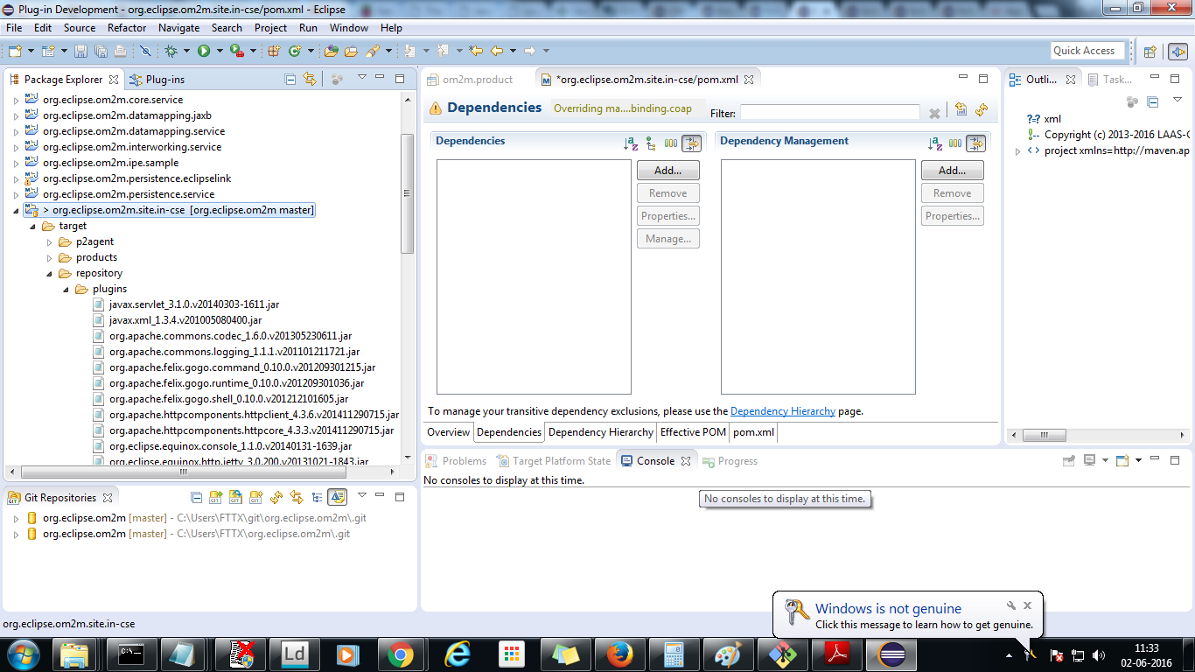This screenshot has width=1195, height=672.
Task: Click the Save icon in the toolbar
Action: 80,52
